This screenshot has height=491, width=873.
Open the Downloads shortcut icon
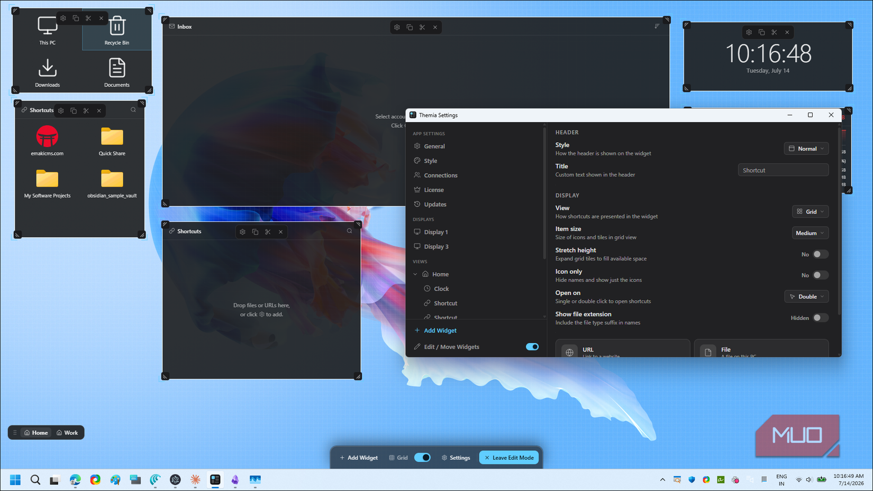tap(47, 72)
